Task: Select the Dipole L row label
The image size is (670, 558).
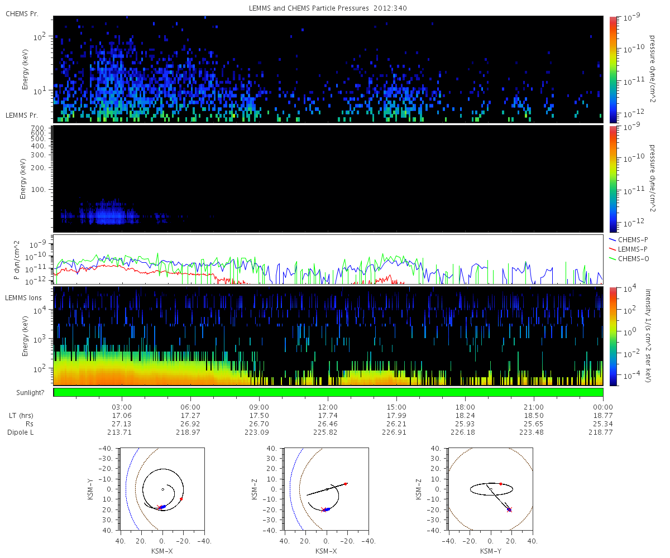Action: (x=20, y=432)
